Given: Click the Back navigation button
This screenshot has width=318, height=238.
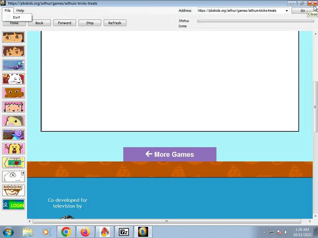Looking at the screenshot, I should pyautogui.click(x=39, y=23).
